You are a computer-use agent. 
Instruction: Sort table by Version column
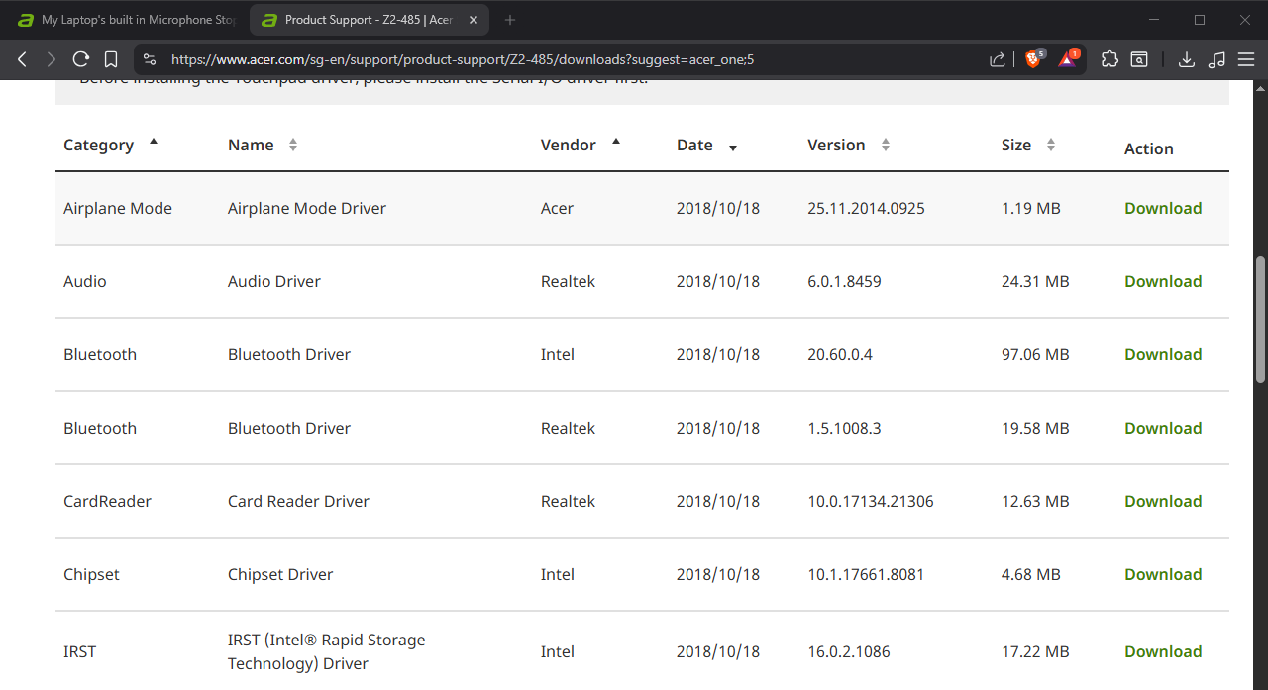(x=849, y=145)
